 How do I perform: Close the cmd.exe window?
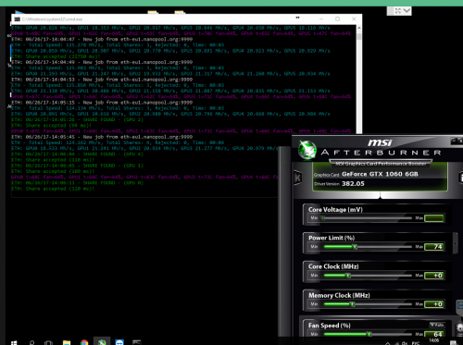coord(354,19)
